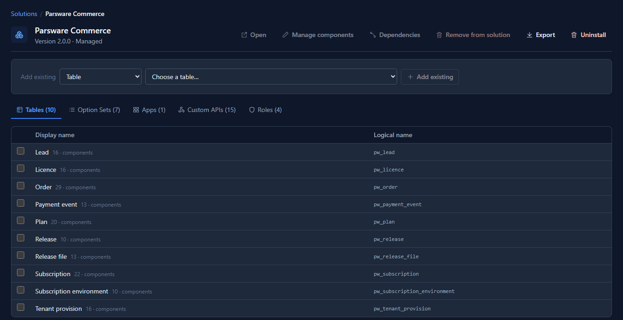Switch to the Apps (1) tab
Screen dimensions: 623x320
(149, 110)
